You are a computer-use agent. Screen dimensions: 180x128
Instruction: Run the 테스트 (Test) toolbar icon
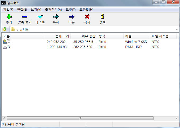point(40,17)
